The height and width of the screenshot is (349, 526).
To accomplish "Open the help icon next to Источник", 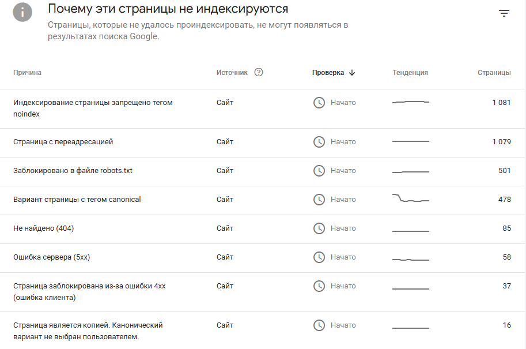I will tap(259, 72).
